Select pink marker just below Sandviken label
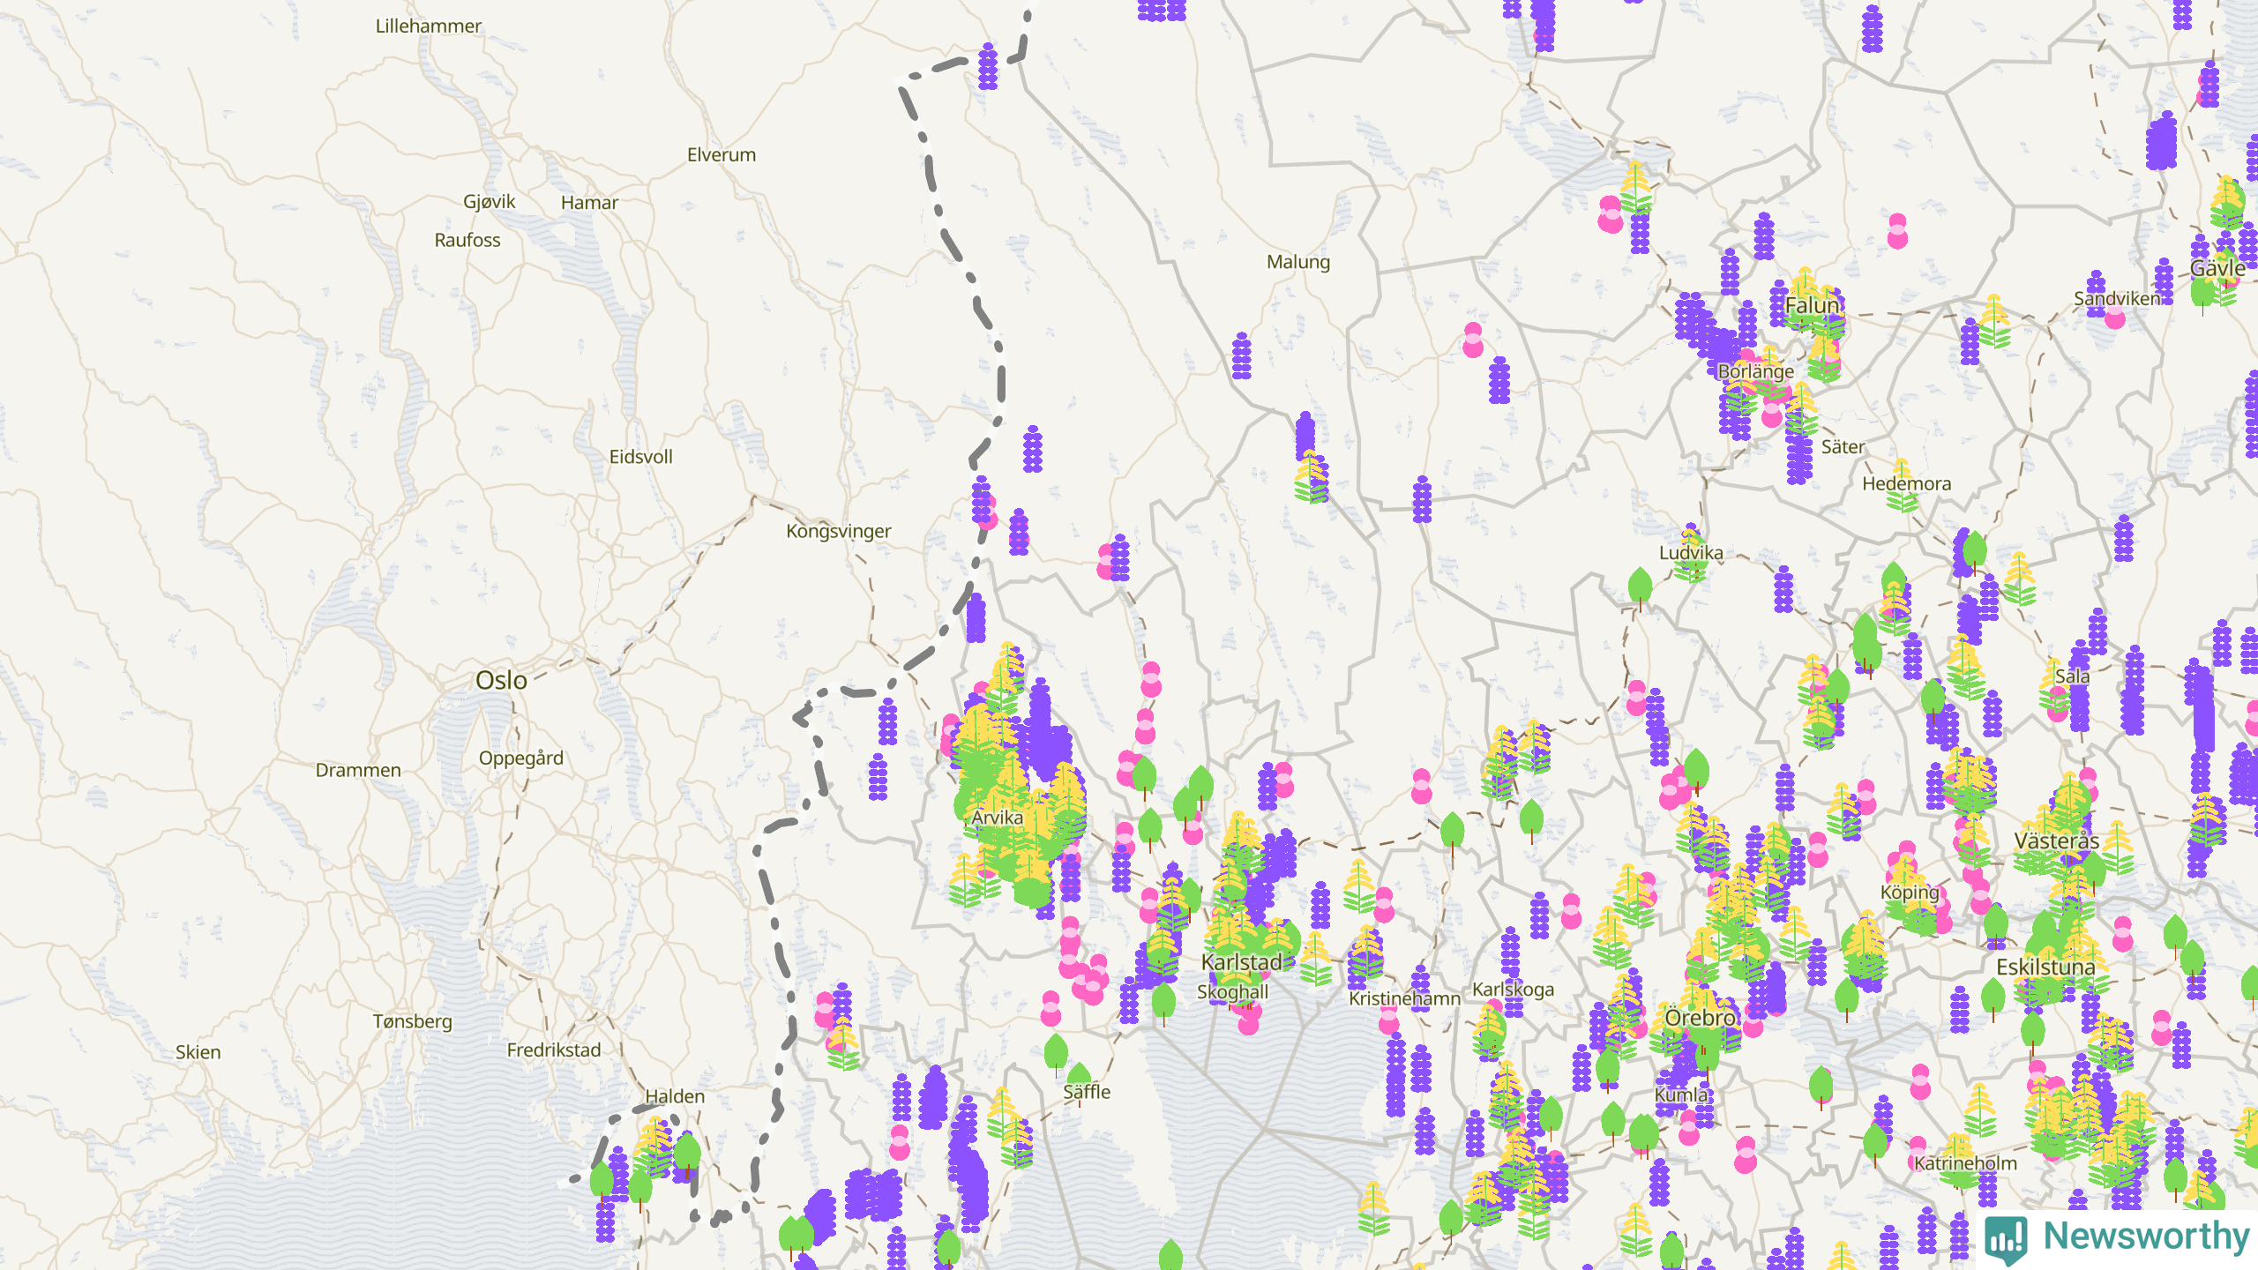This screenshot has height=1270, width=2258. (x=2114, y=317)
